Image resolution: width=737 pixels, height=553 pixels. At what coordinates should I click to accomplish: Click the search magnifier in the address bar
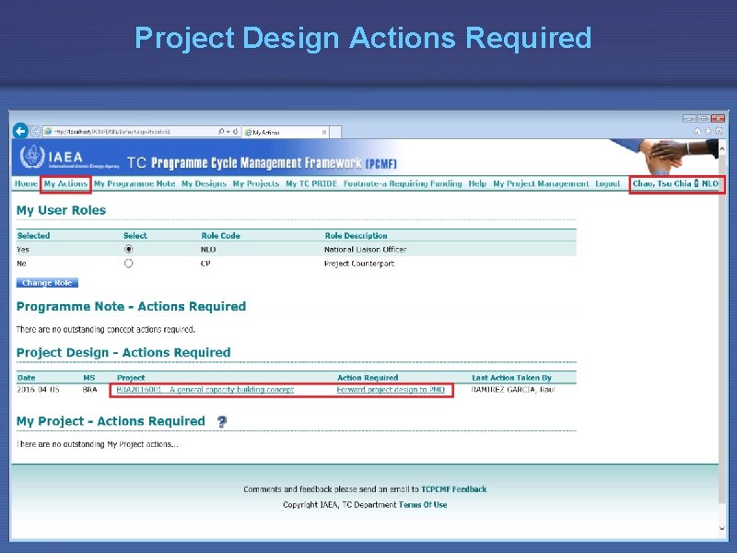point(220,131)
